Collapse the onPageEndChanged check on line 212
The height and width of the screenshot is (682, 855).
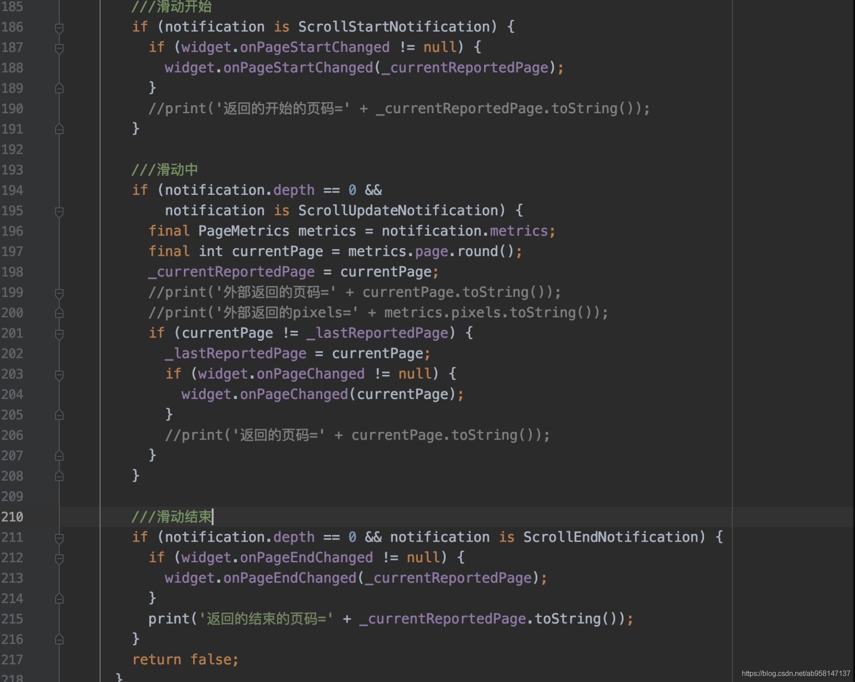pos(59,559)
